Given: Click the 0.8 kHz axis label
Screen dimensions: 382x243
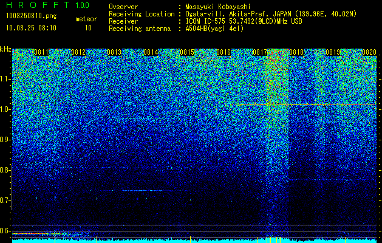Looking at the screenshot, I should tap(5, 170).
